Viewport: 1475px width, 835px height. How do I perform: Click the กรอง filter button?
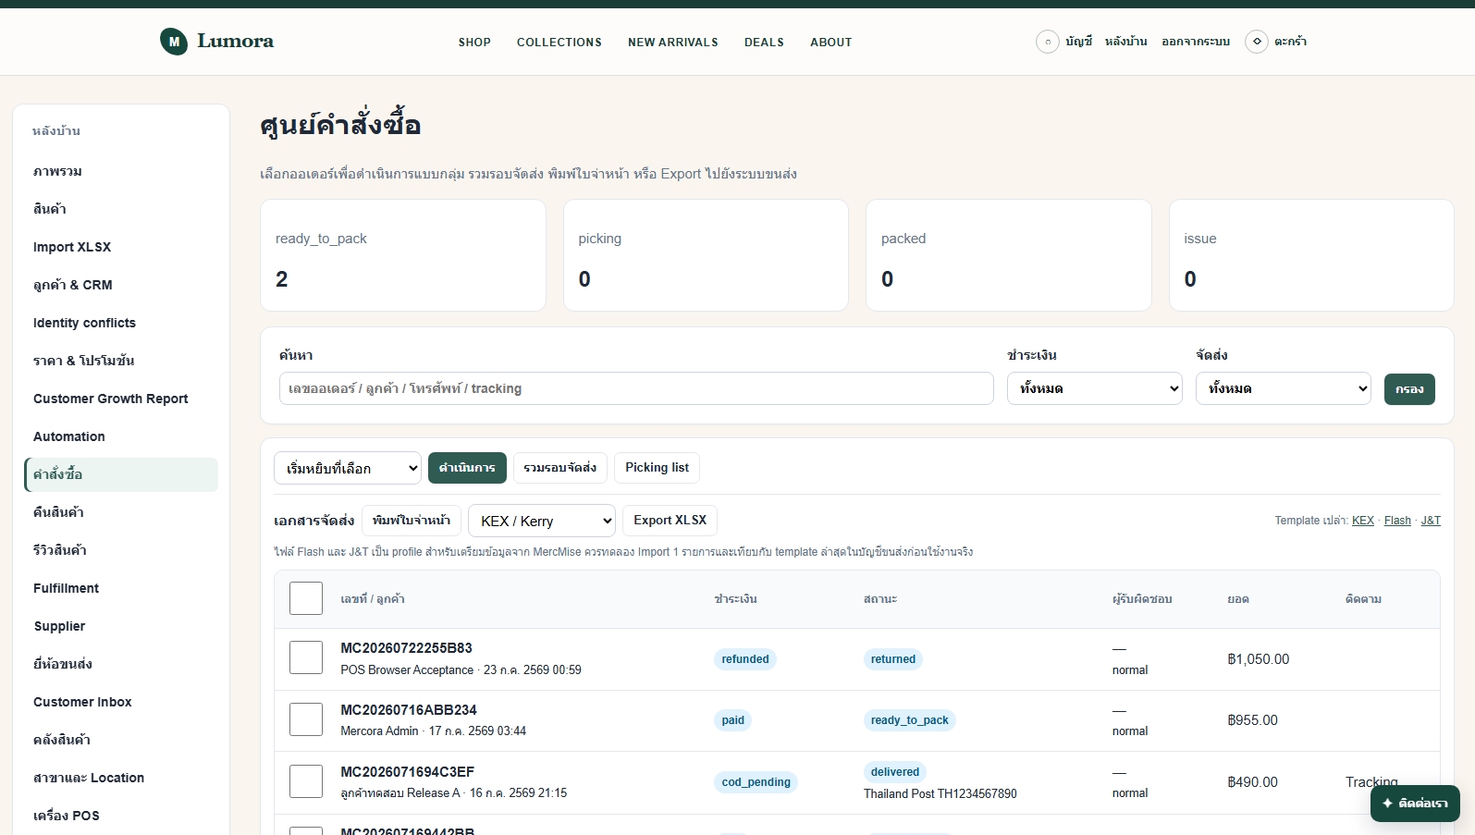1409,389
